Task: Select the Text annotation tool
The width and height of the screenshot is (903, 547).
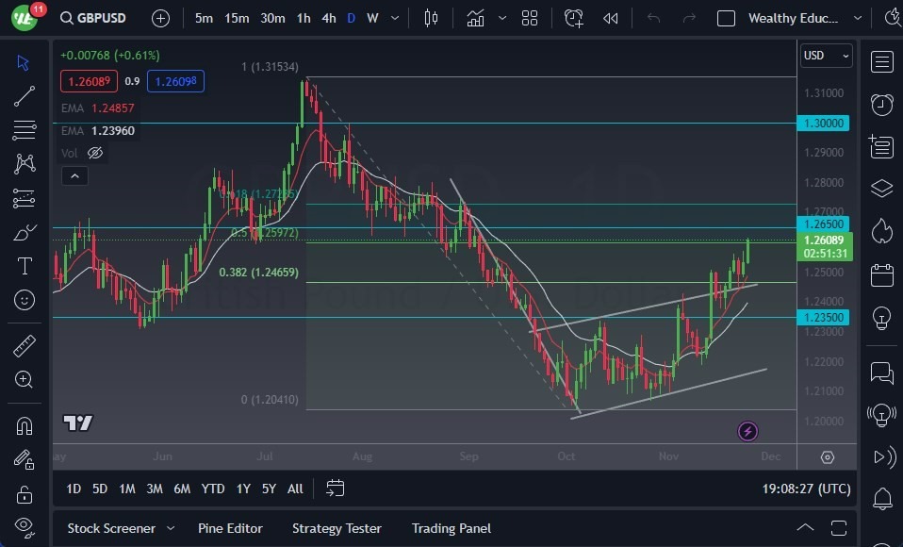Action: (x=24, y=266)
